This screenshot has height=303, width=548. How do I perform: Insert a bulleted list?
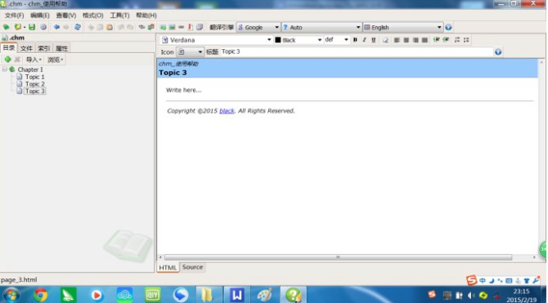(466, 40)
